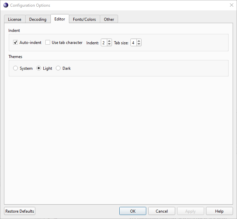Screen dimensions: 237x219
Task: Decrease Indent value with down arrow
Action: tap(109, 44)
